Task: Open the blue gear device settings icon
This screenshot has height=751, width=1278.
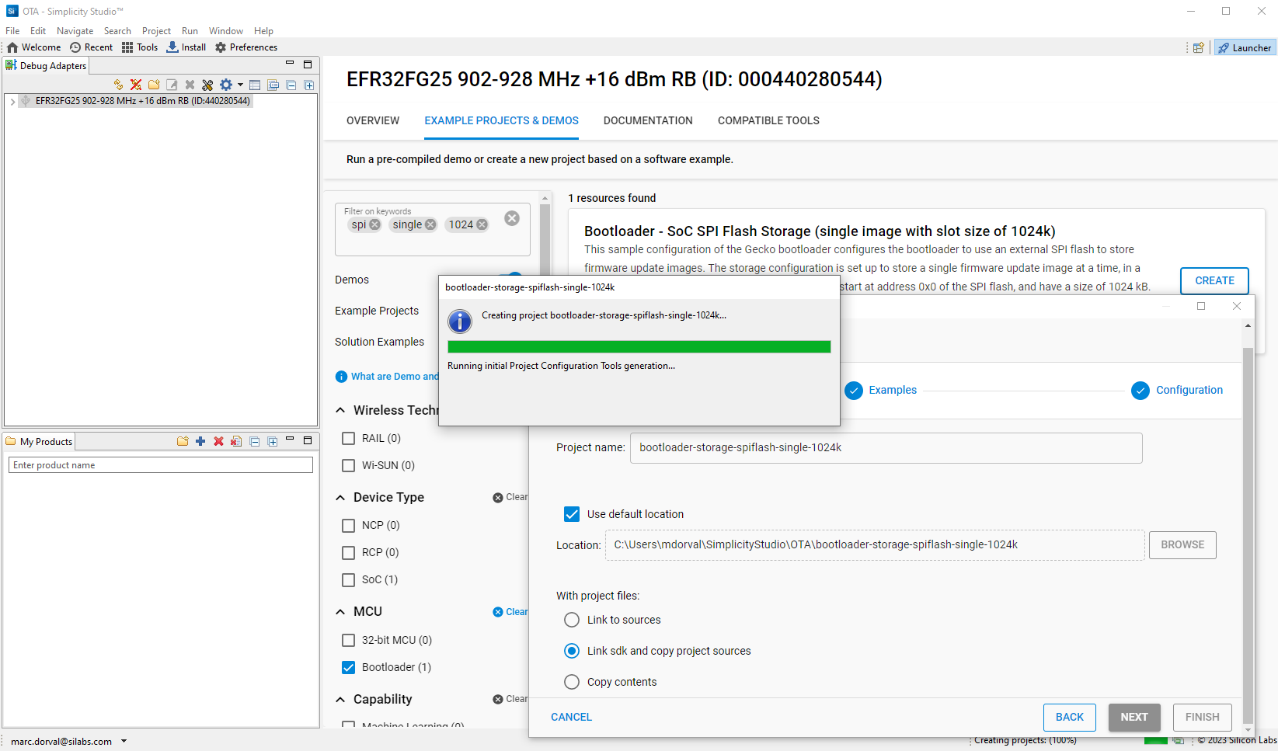Action: (x=226, y=85)
